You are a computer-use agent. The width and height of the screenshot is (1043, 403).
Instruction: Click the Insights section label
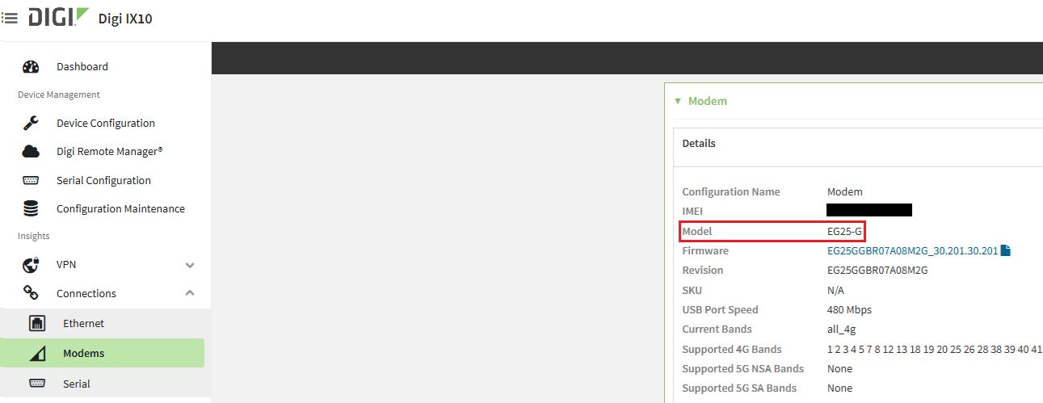click(34, 237)
